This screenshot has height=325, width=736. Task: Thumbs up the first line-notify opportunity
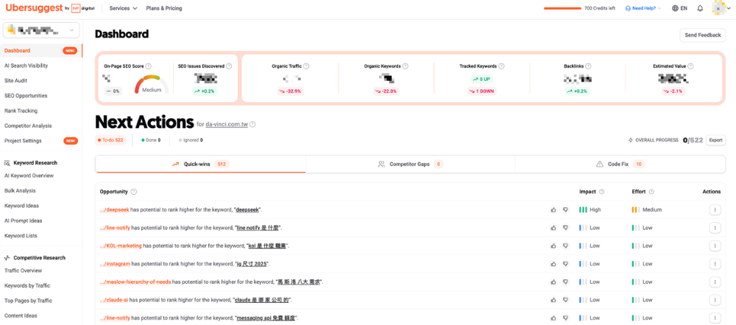pyautogui.click(x=553, y=228)
